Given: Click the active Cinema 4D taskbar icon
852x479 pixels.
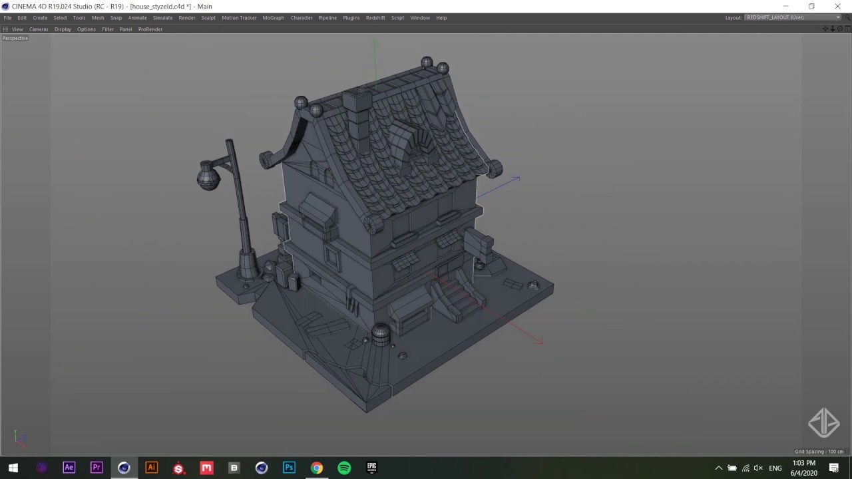Looking at the screenshot, I should coord(124,468).
